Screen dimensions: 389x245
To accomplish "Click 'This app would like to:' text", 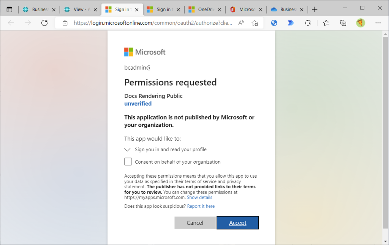I will tap(153, 138).
